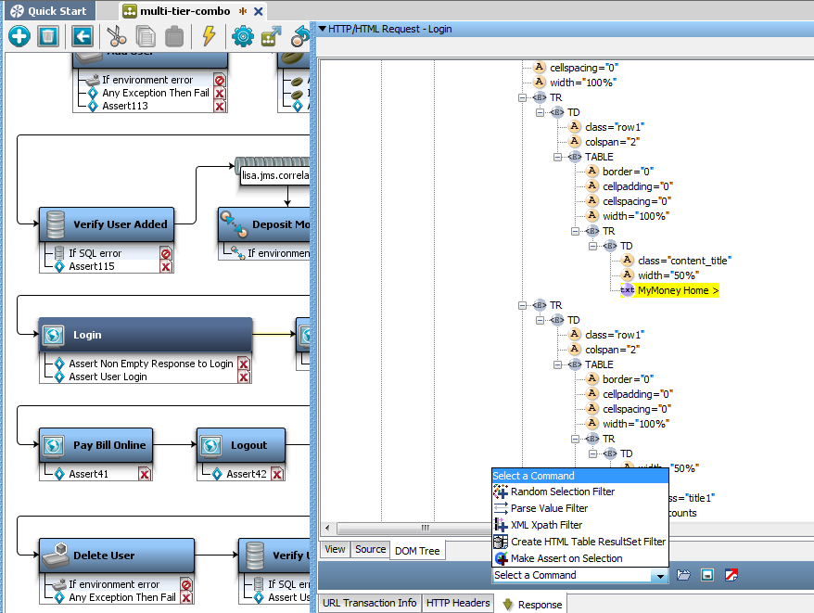
Task: Click the trash can Delete icon
Action: (x=48, y=36)
